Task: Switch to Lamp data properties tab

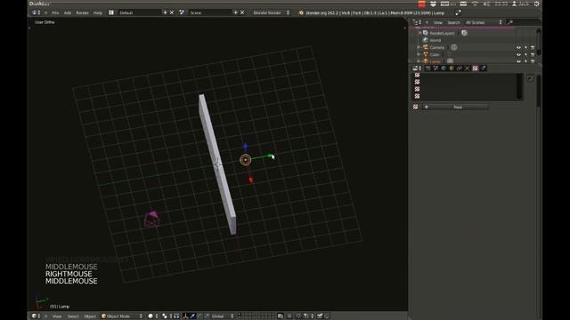Action: [x=467, y=68]
